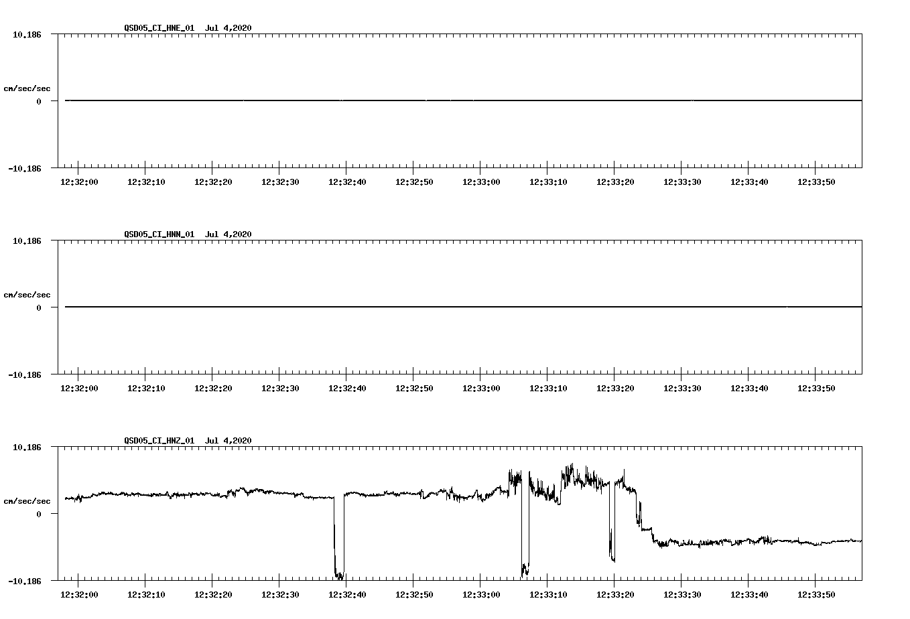Select the 12:33:50 time label under the HNN plot

tap(816, 389)
